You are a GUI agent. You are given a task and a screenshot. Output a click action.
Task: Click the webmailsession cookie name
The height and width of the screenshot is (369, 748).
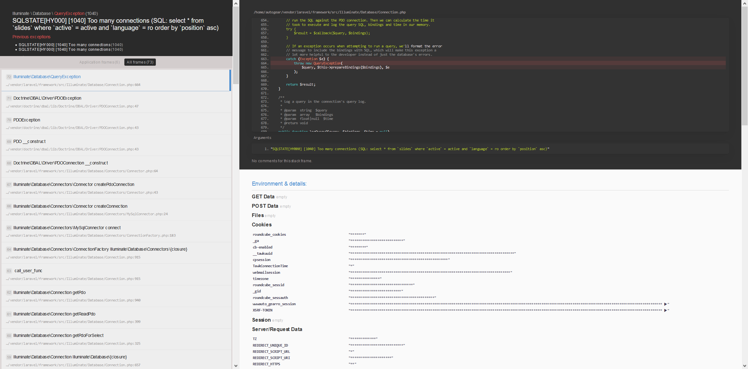[x=266, y=272]
